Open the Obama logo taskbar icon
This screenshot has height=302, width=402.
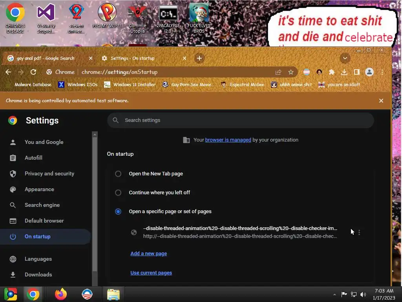87,294
